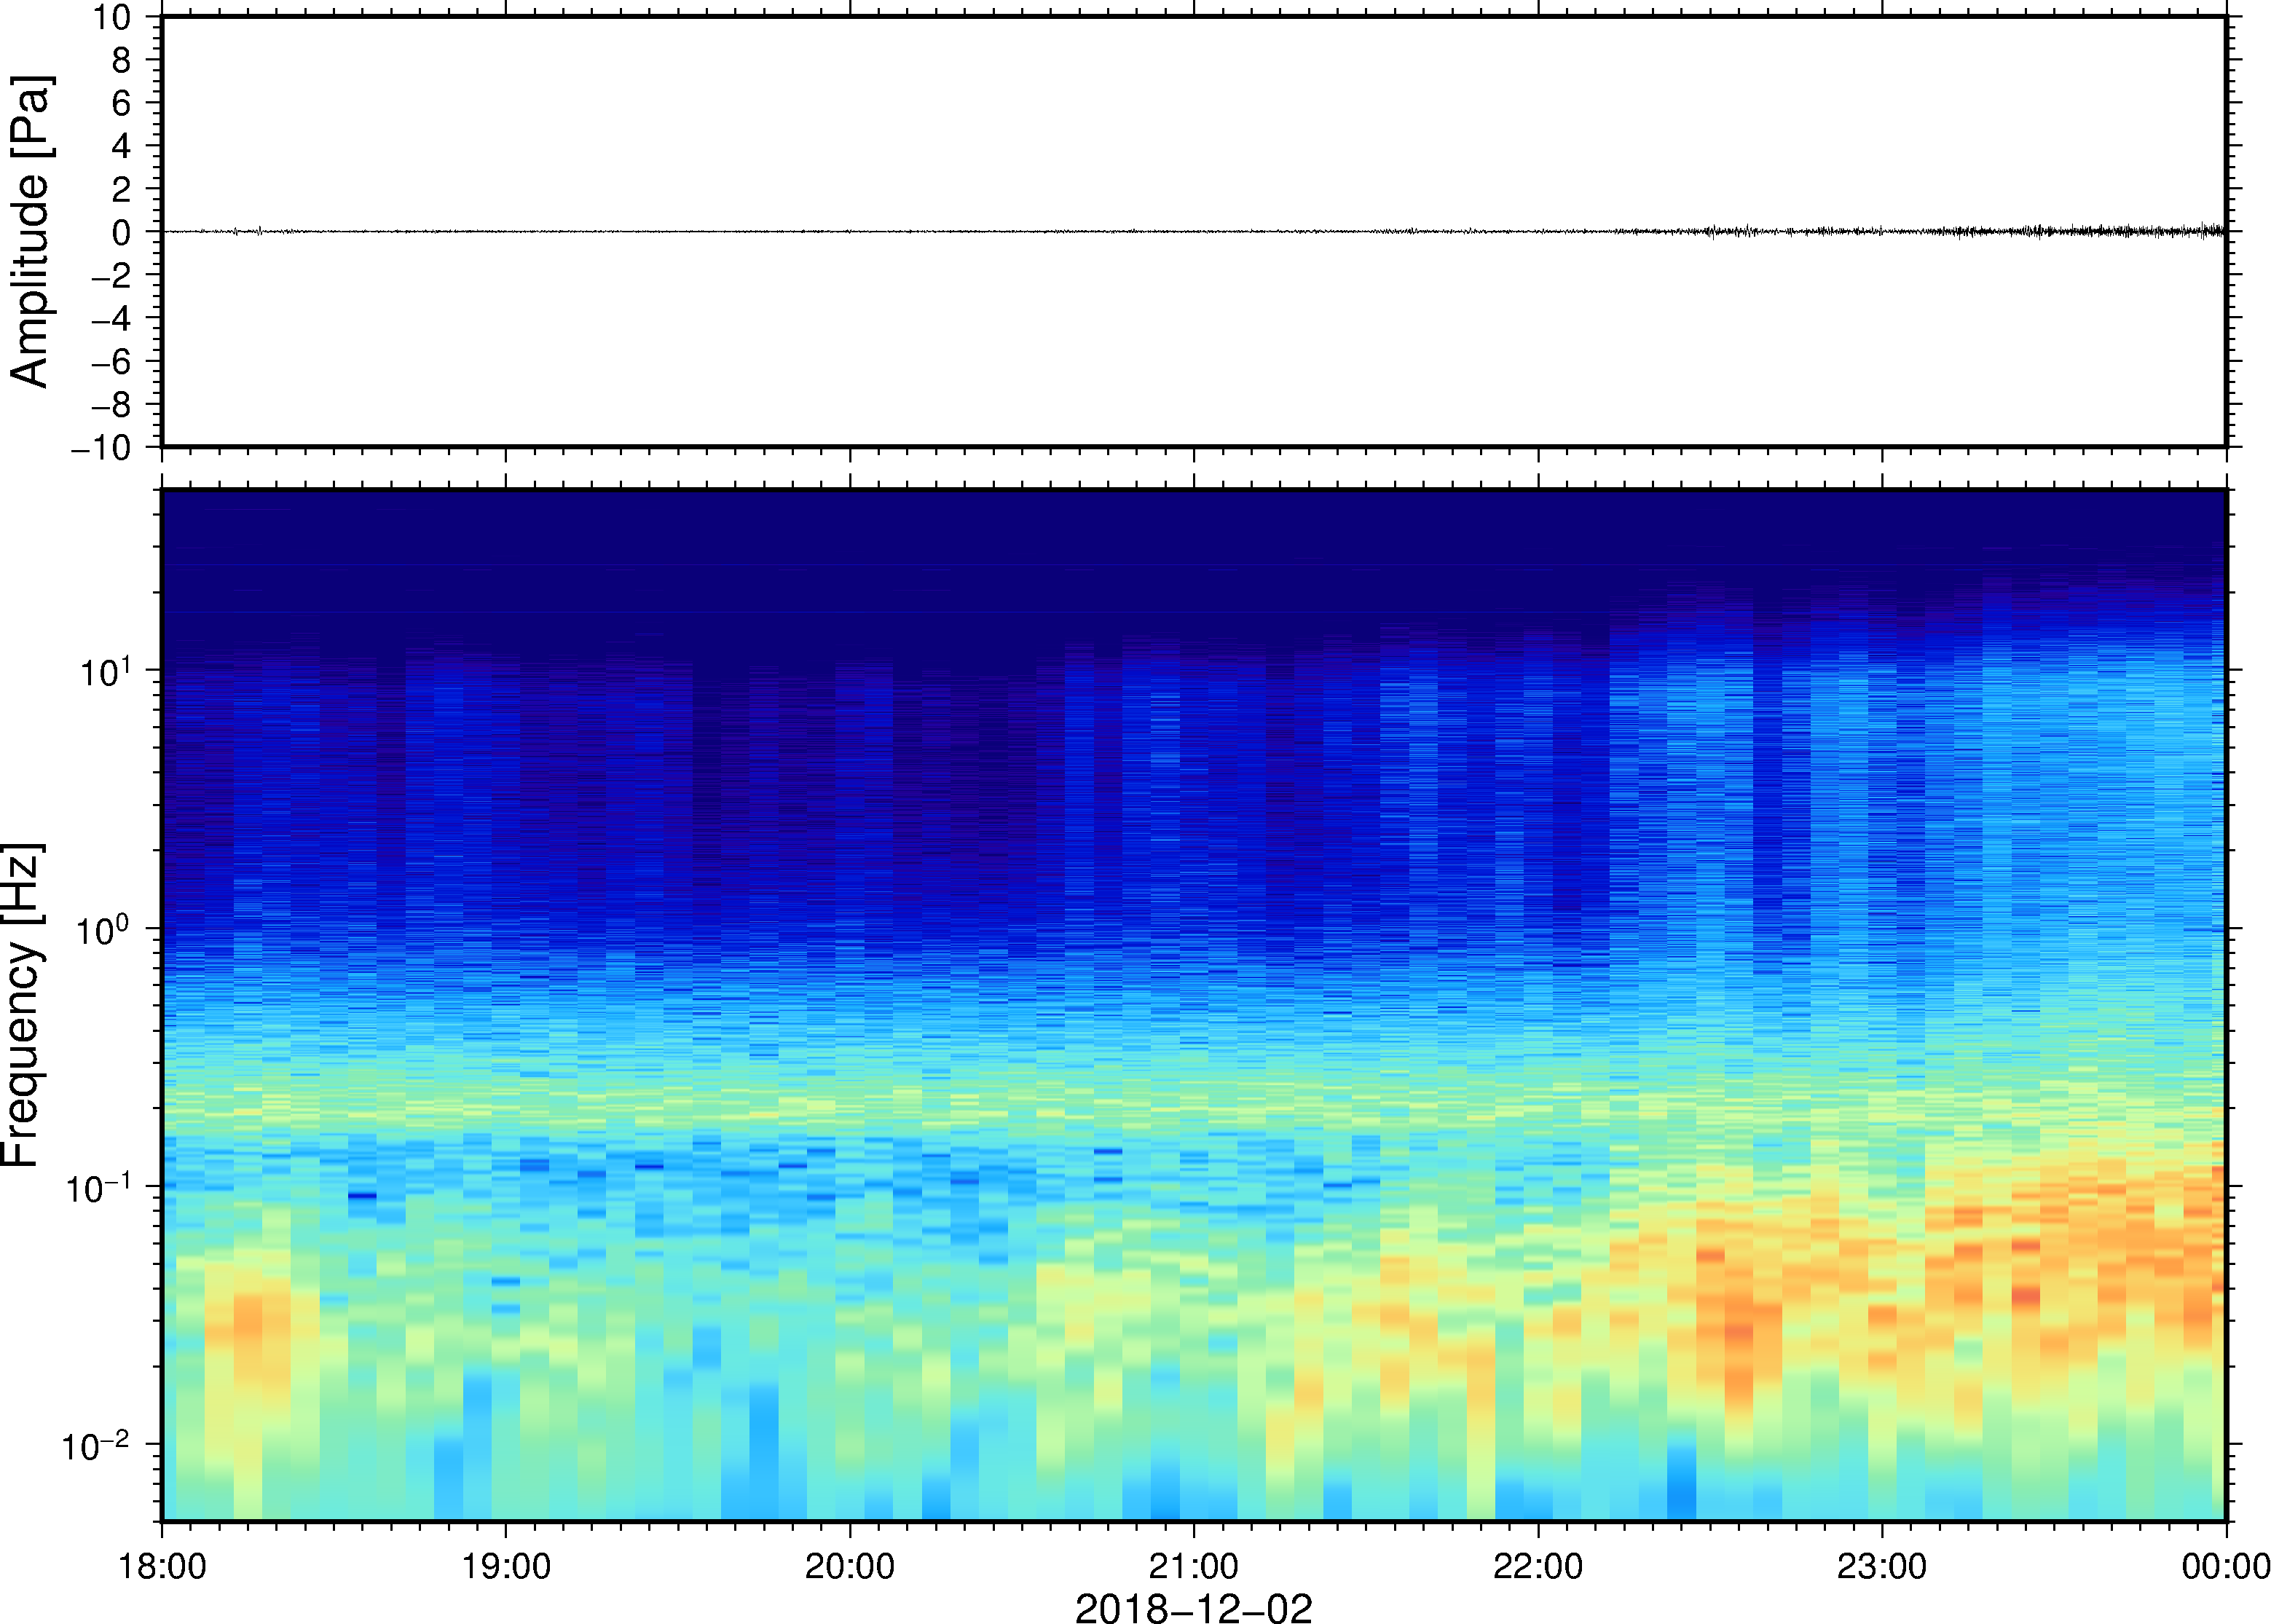Click the amplitude tick label "0"
The image size is (2271, 1624).
(x=122, y=232)
